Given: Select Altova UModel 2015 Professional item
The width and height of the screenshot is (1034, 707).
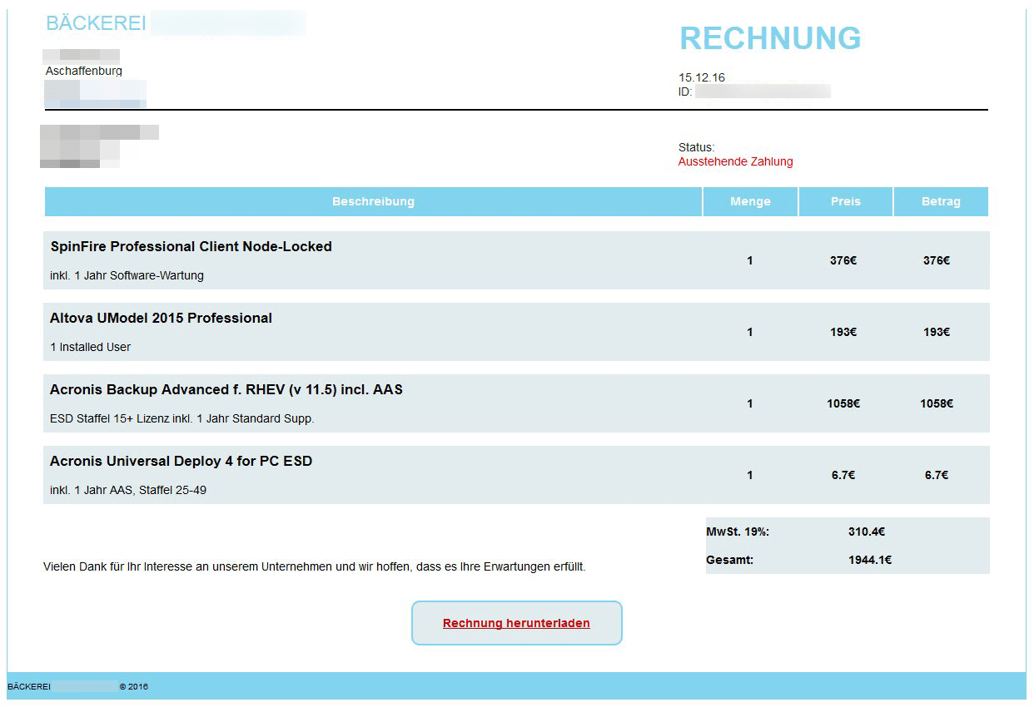Looking at the screenshot, I should click(x=161, y=318).
